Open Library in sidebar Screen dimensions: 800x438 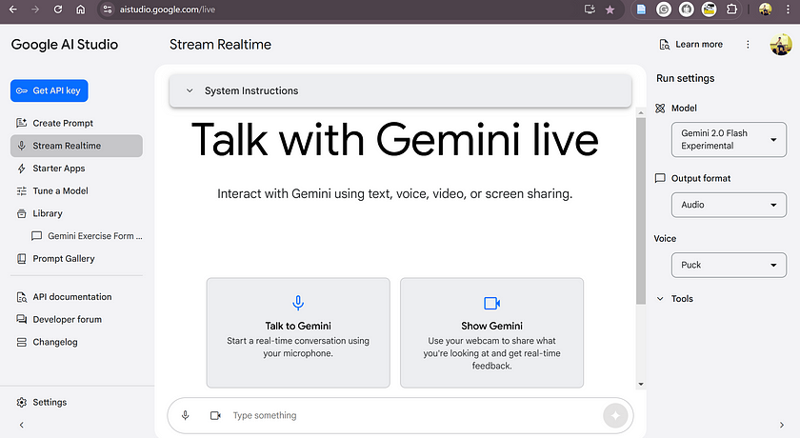(x=76, y=213)
